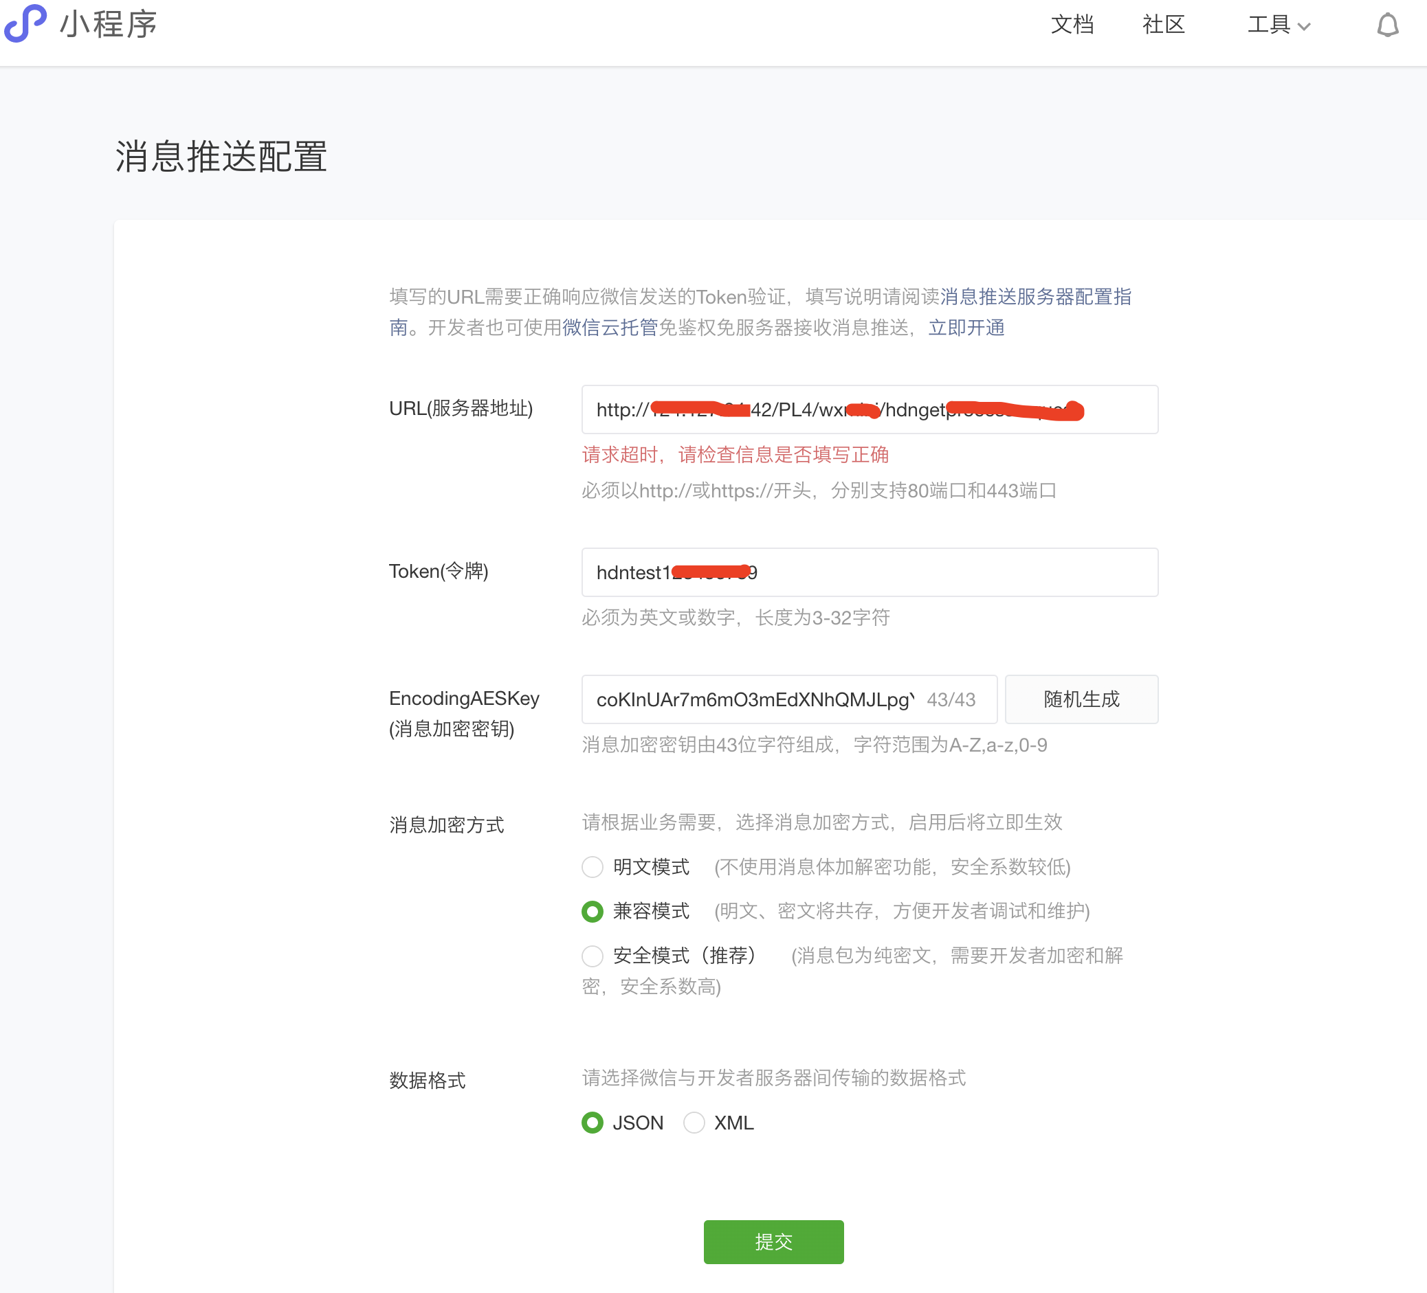
Task: Choose XML data format
Action: pyautogui.click(x=694, y=1123)
